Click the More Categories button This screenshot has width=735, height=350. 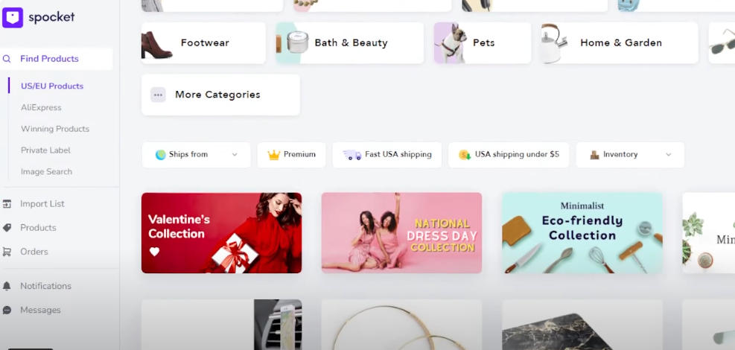pyautogui.click(x=220, y=95)
